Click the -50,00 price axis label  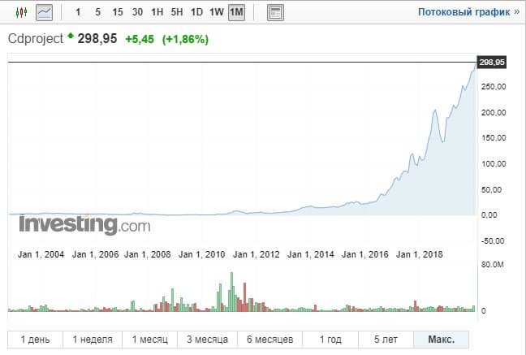point(493,240)
